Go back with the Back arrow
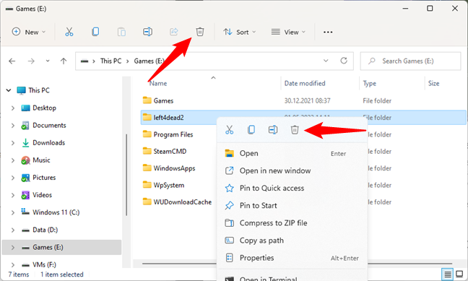Image resolution: width=468 pixels, height=281 pixels. [12, 61]
